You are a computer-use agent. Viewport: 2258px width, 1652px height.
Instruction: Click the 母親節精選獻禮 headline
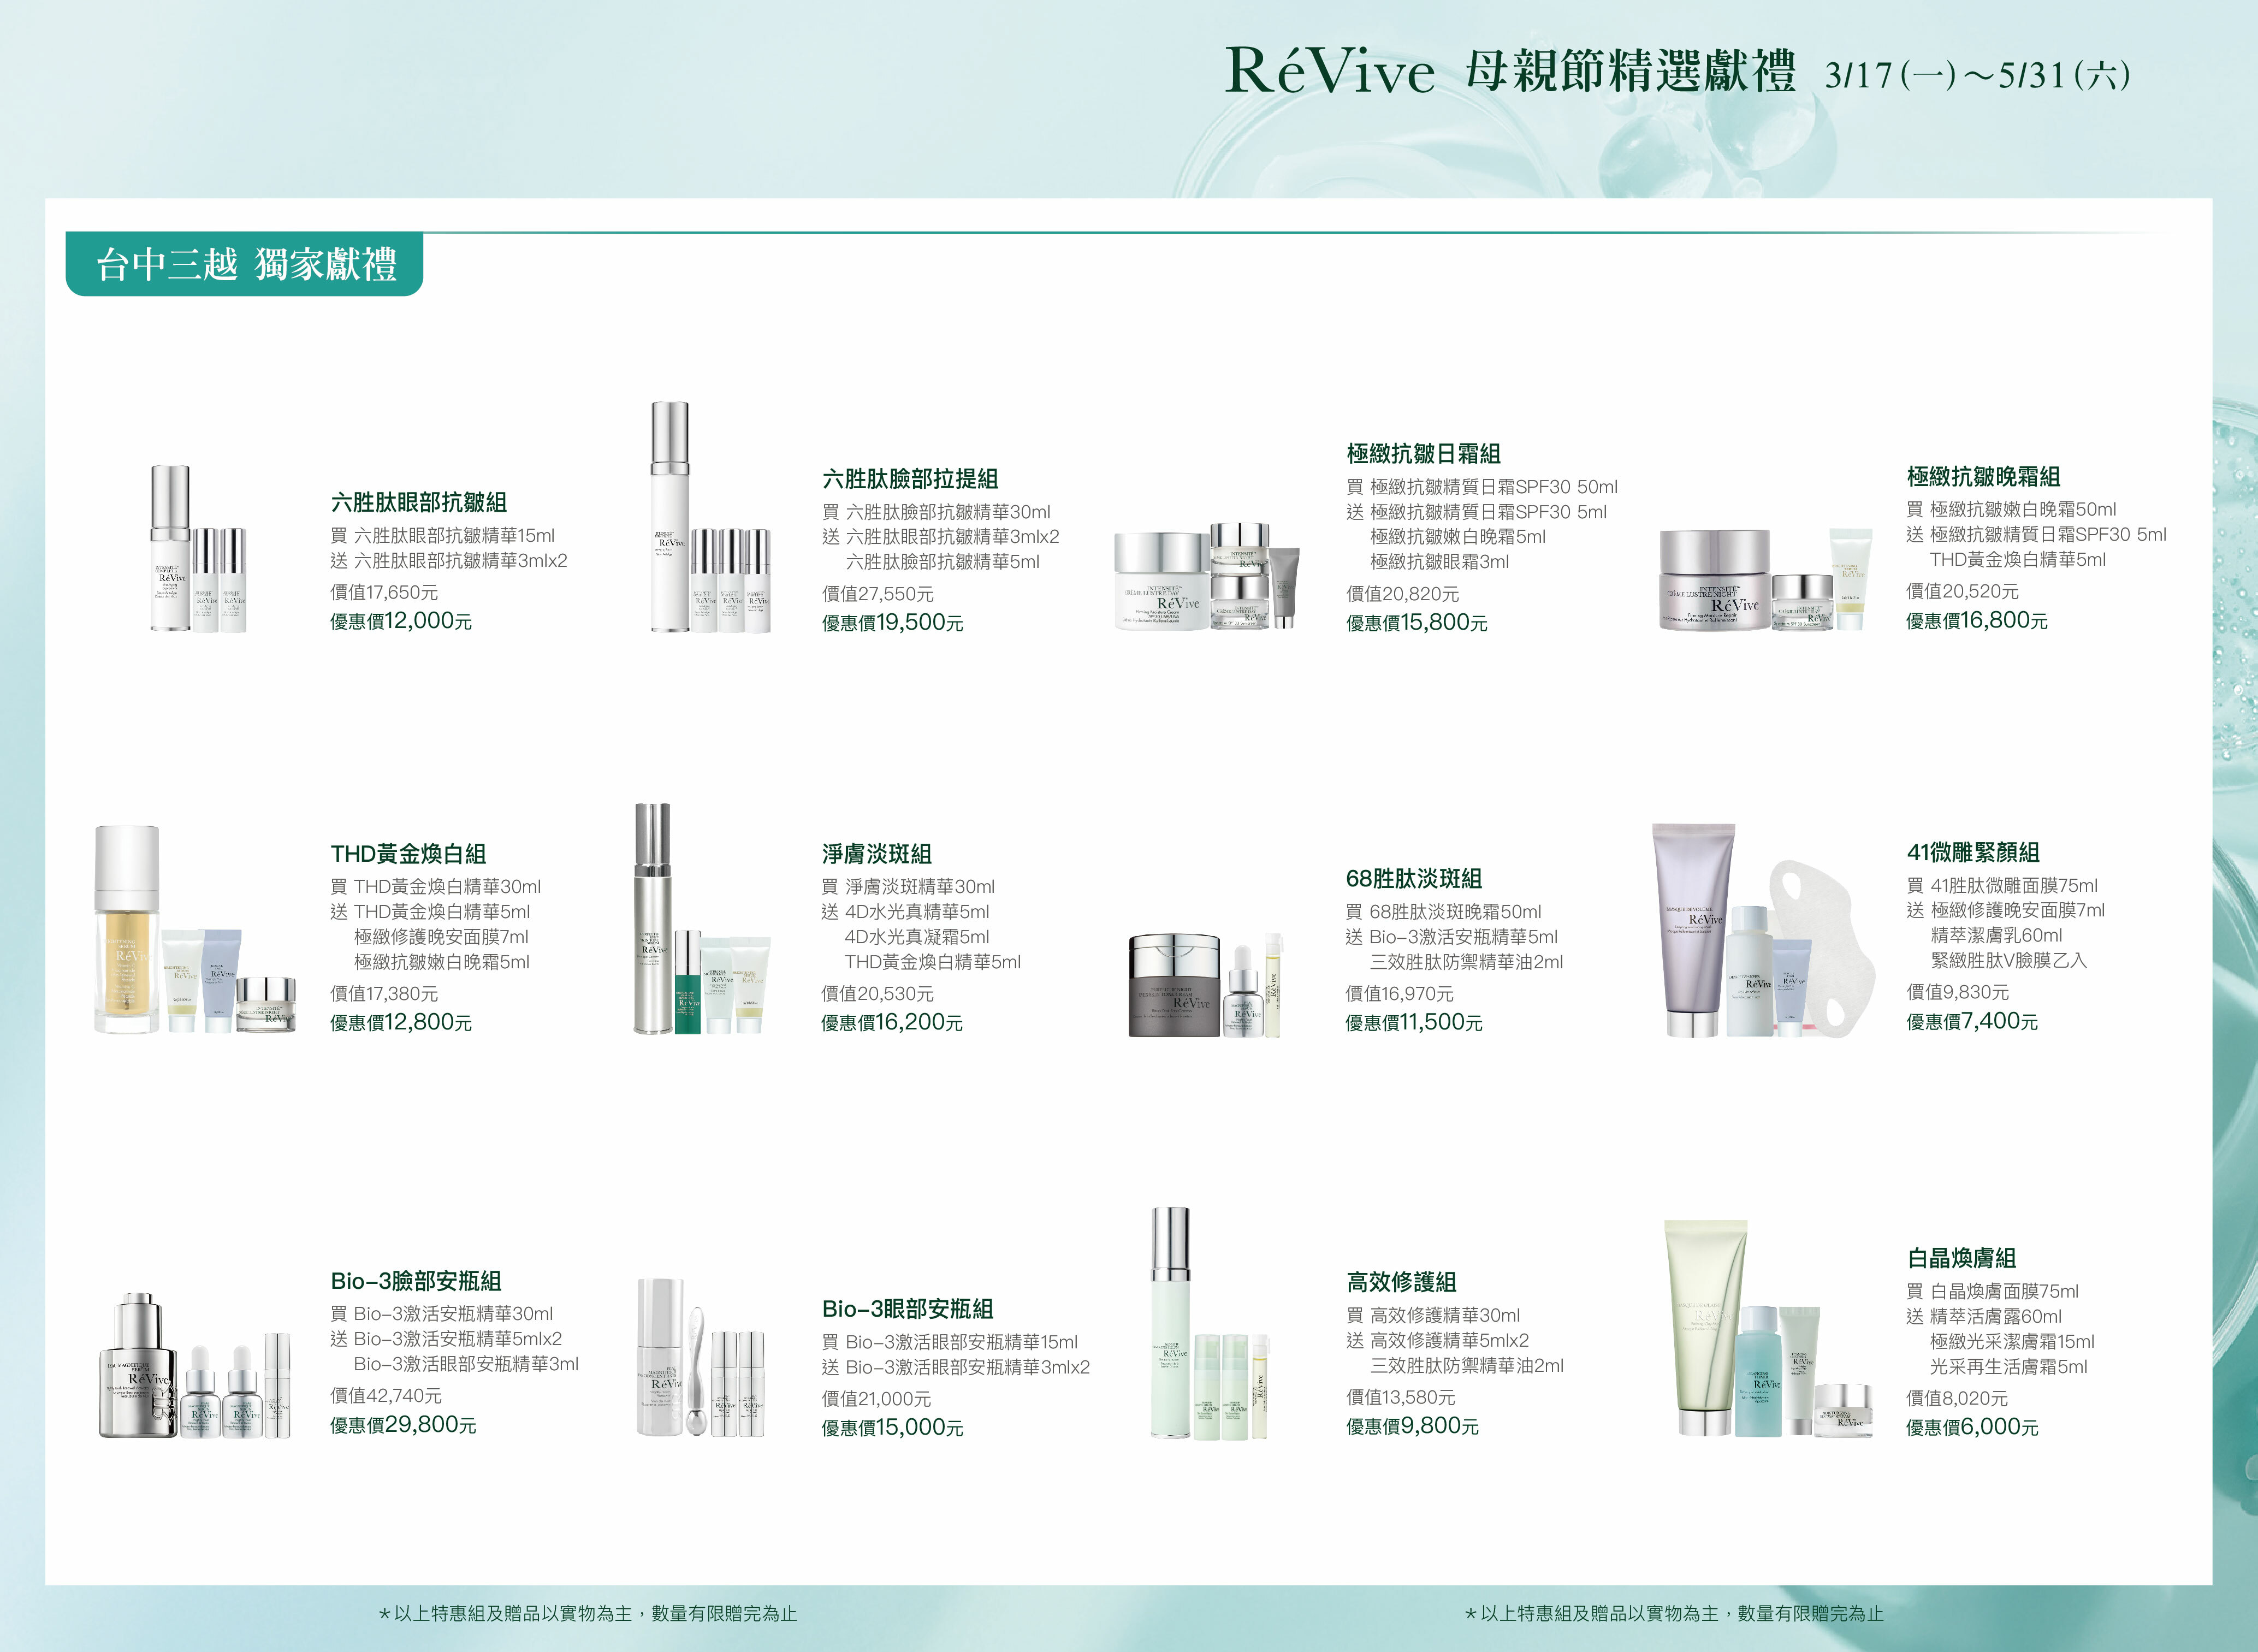click(1630, 72)
